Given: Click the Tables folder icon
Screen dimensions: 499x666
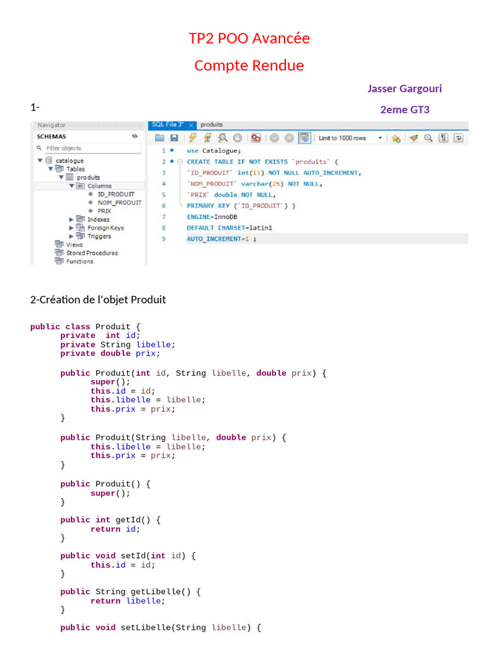Looking at the screenshot, I should click(59, 168).
